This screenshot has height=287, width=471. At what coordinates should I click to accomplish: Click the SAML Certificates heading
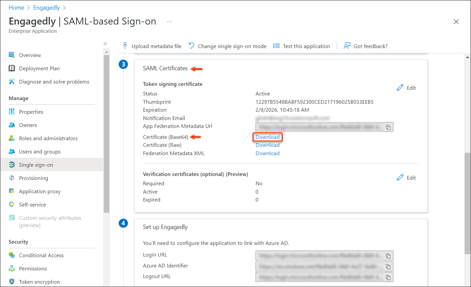pos(165,68)
